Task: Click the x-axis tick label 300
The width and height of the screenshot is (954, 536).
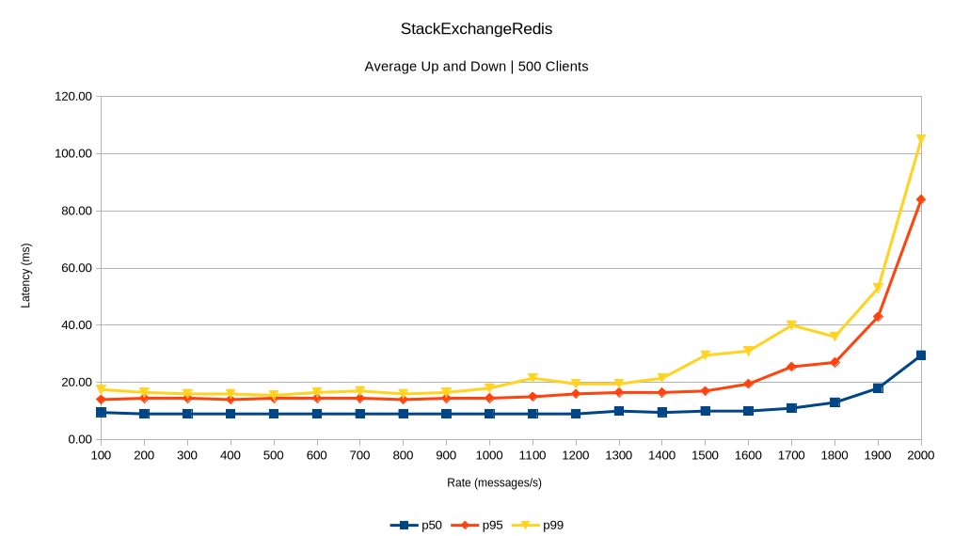Action: [187, 455]
